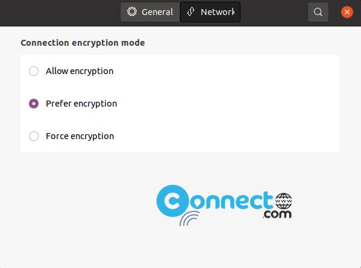
Task: Click the "Connection encryption mode" heading
Action: tap(83, 43)
